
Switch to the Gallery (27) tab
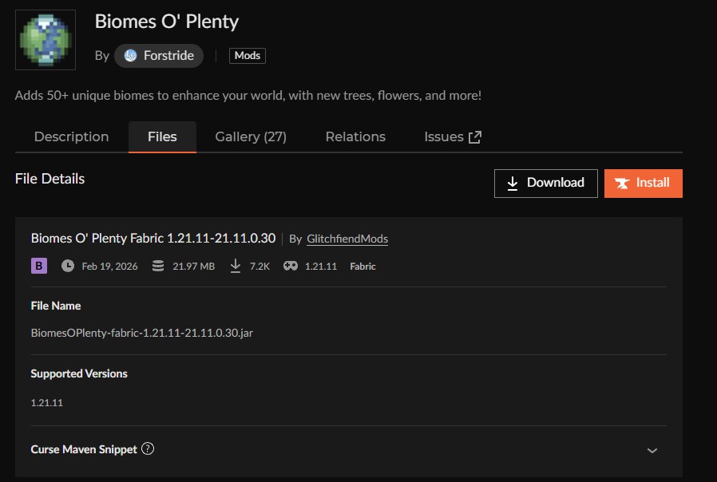[251, 137]
